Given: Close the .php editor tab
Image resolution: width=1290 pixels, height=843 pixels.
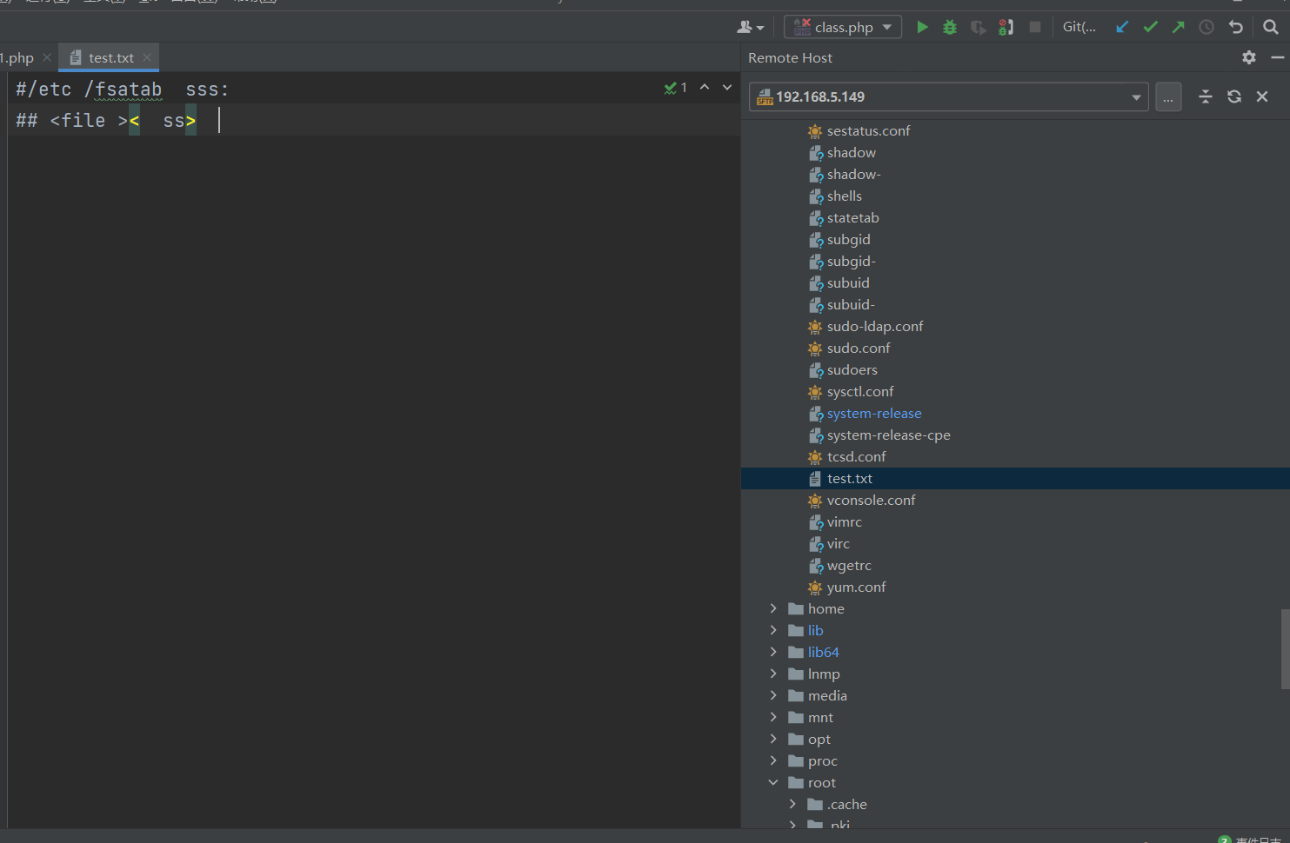Looking at the screenshot, I should click(47, 57).
